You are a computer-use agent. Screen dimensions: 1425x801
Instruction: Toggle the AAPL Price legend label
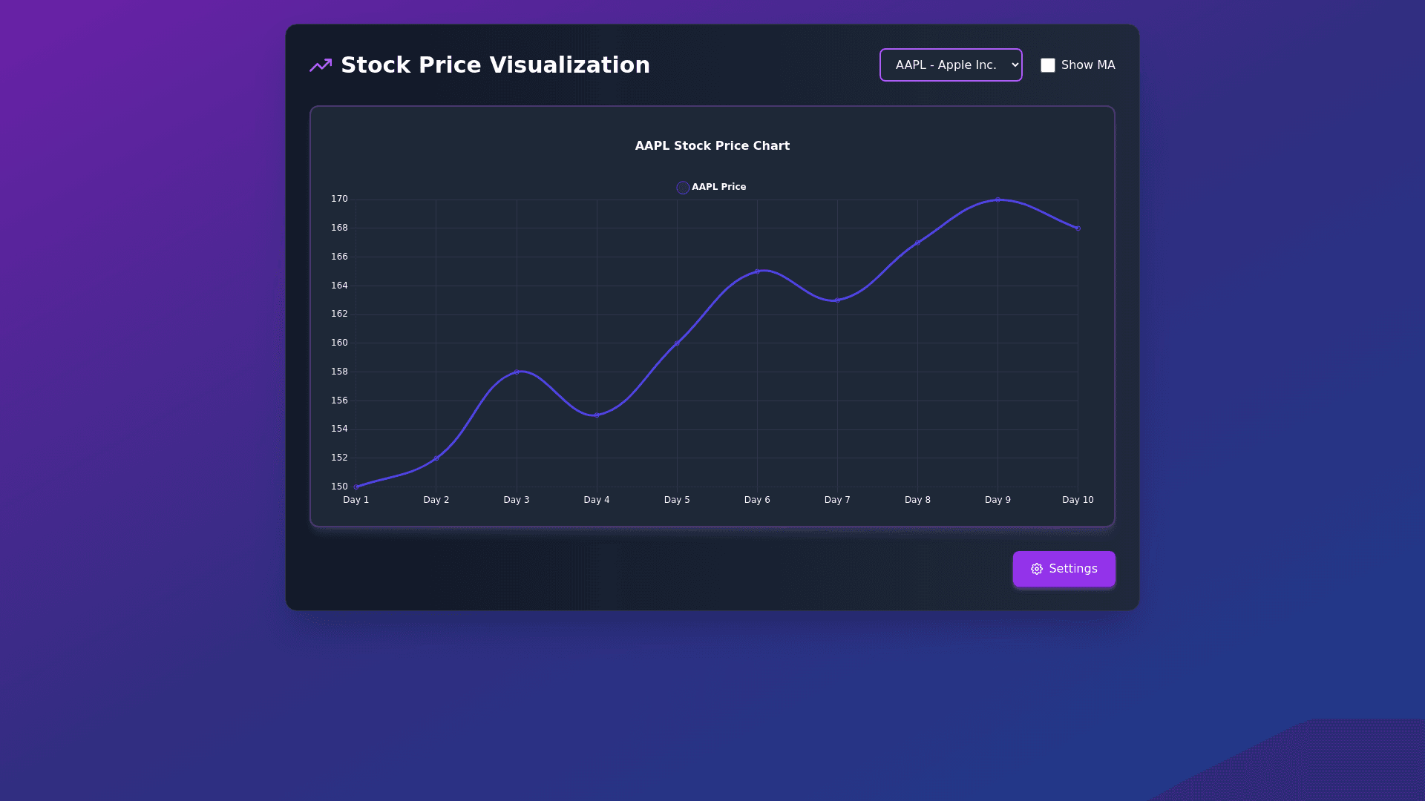718,187
